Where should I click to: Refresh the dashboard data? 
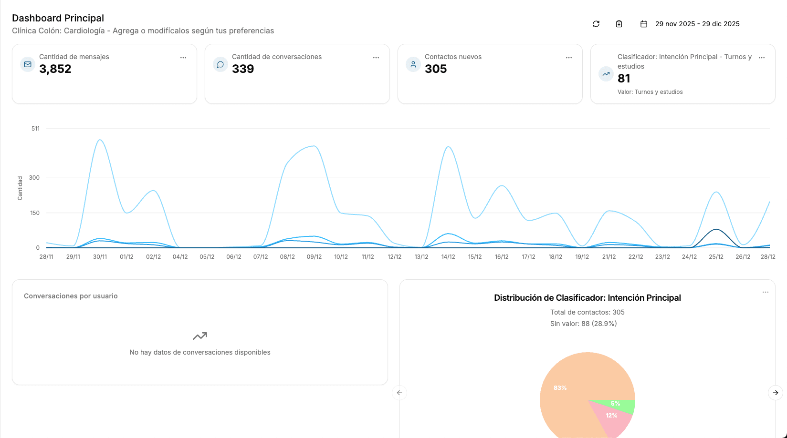596,23
